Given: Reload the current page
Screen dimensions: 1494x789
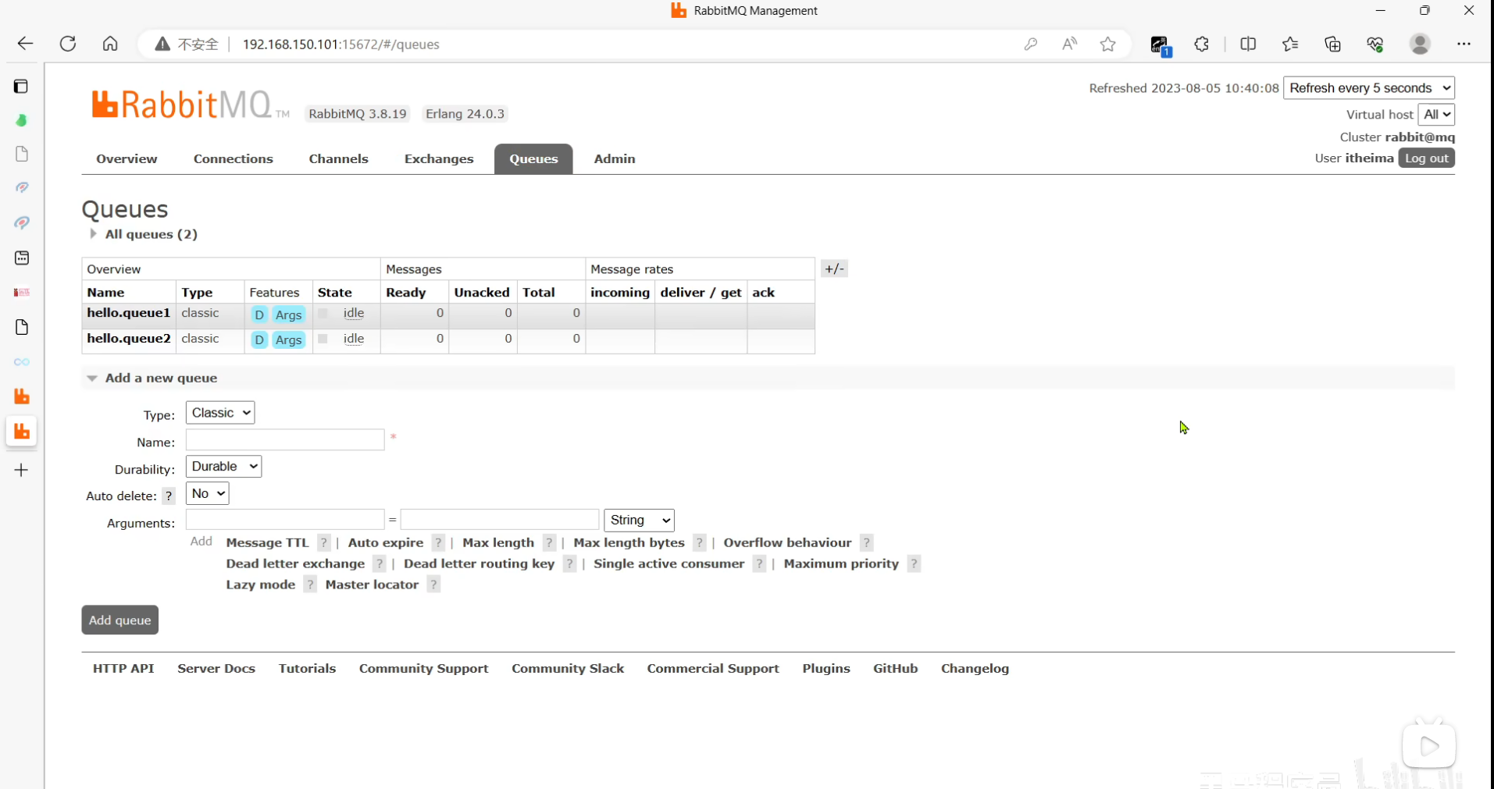Looking at the screenshot, I should (x=68, y=44).
